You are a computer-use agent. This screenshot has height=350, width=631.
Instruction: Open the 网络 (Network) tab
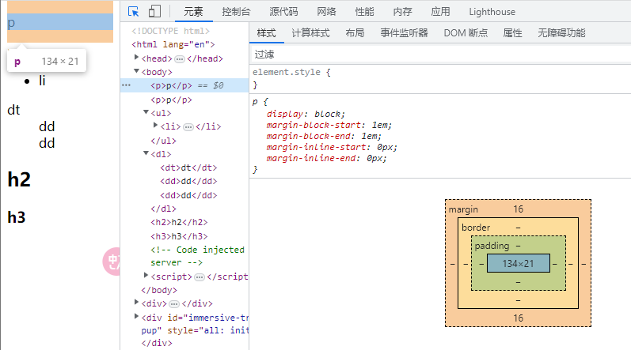[326, 12]
